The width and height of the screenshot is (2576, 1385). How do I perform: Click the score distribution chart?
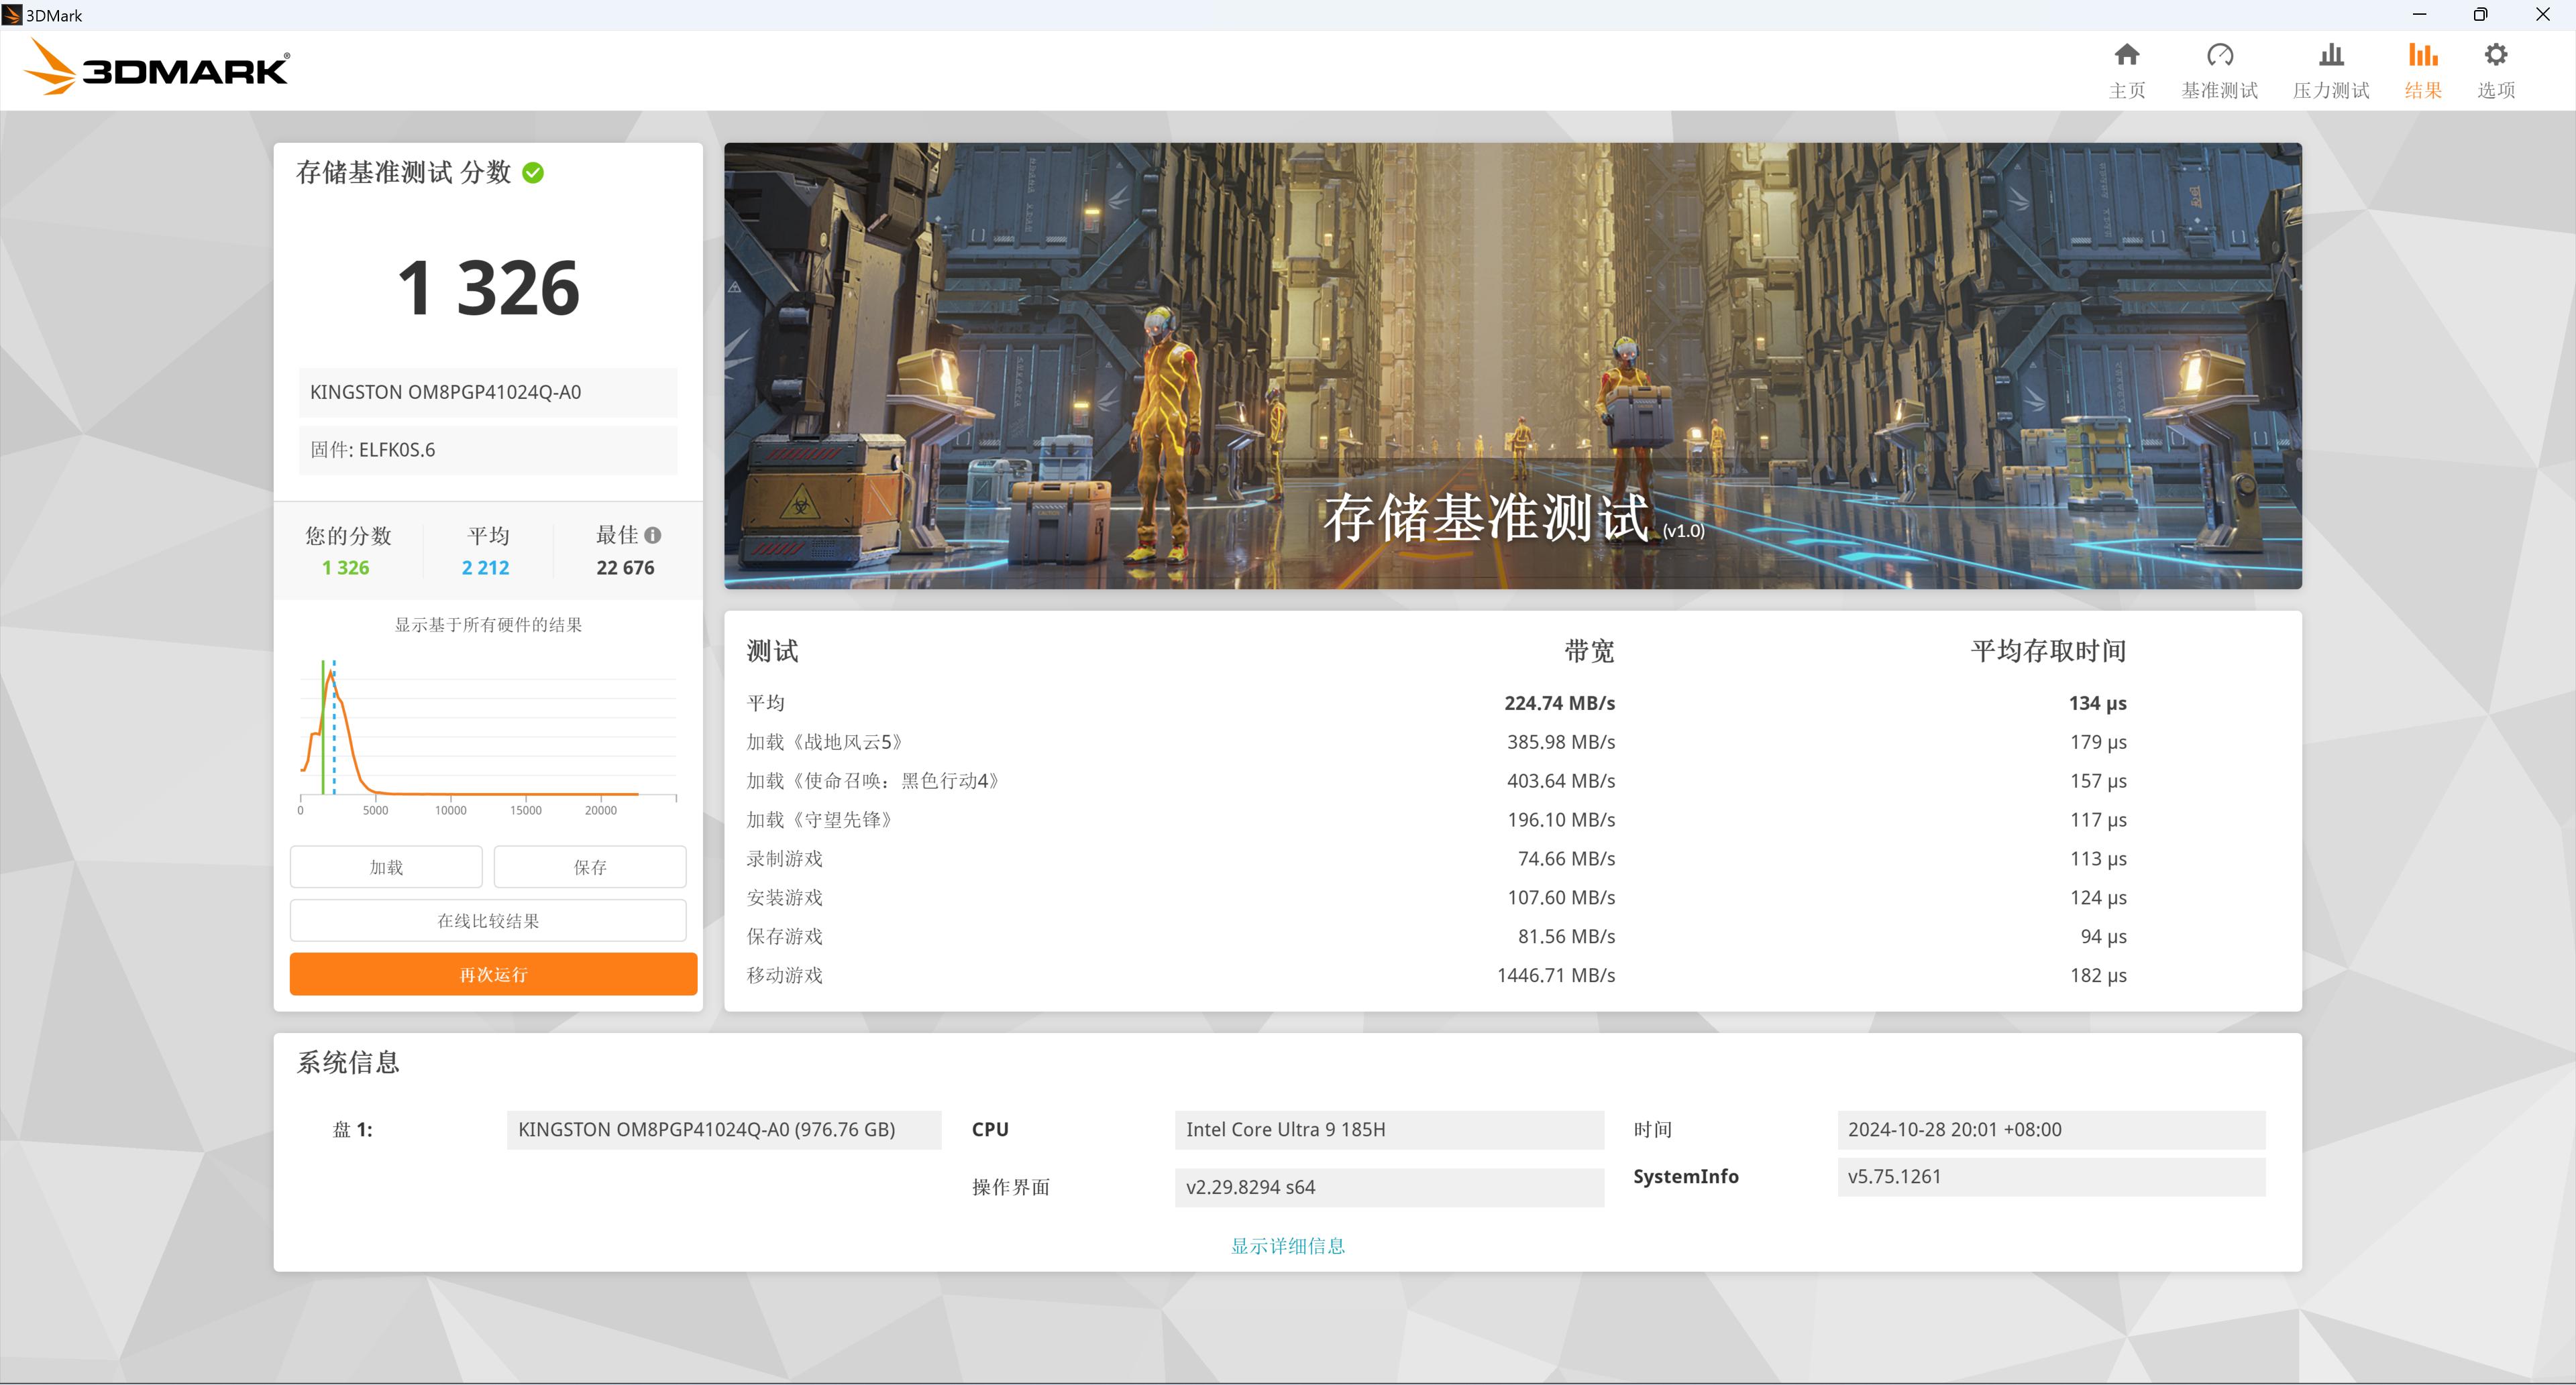pos(488,735)
